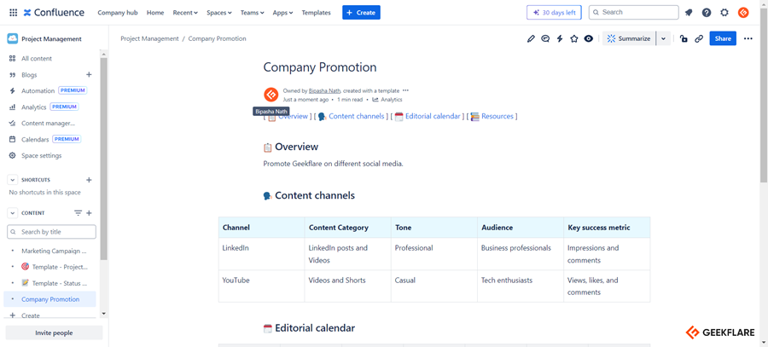Click Create at bottom of content tree
The image size is (768, 347).
click(x=31, y=315)
